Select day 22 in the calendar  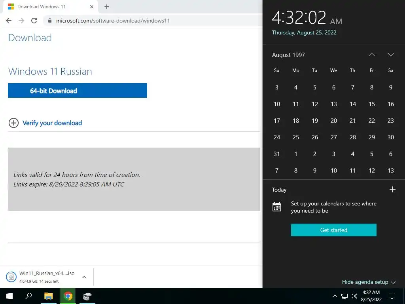click(x=372, y=121)
